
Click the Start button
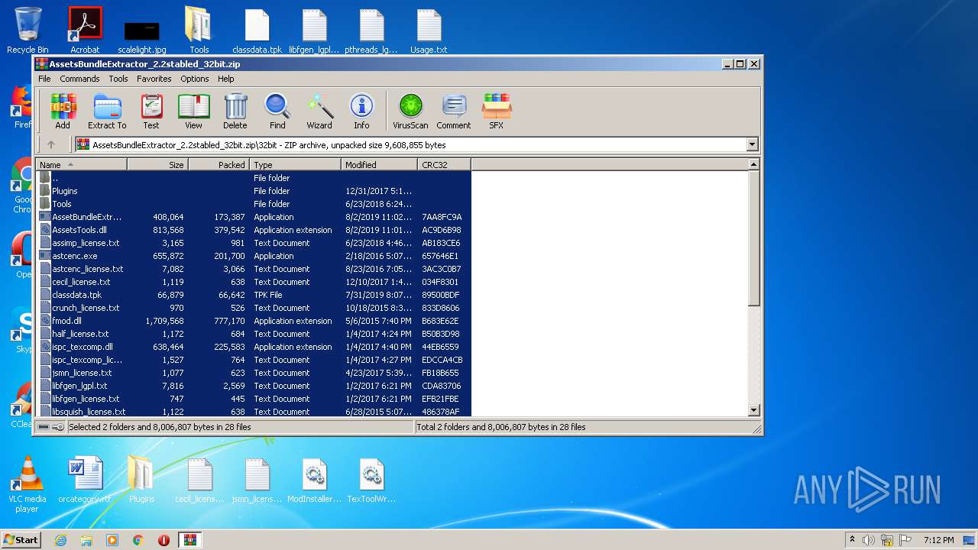21,539
